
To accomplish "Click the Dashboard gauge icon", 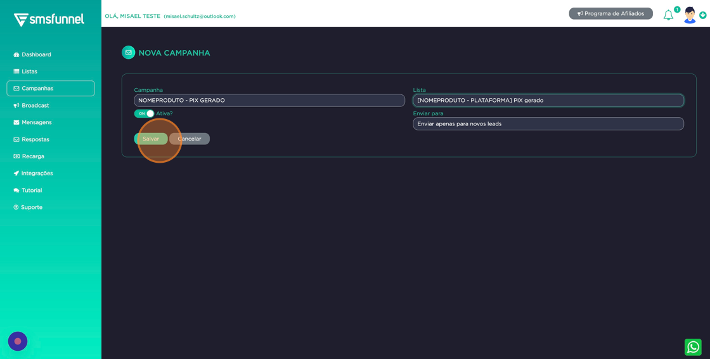I will pos(16,54).
